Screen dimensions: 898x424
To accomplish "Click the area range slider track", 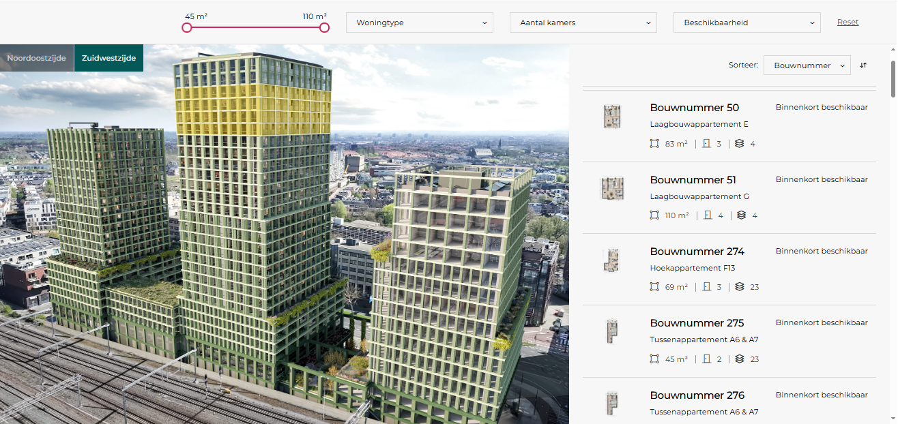I will [255, 27].
